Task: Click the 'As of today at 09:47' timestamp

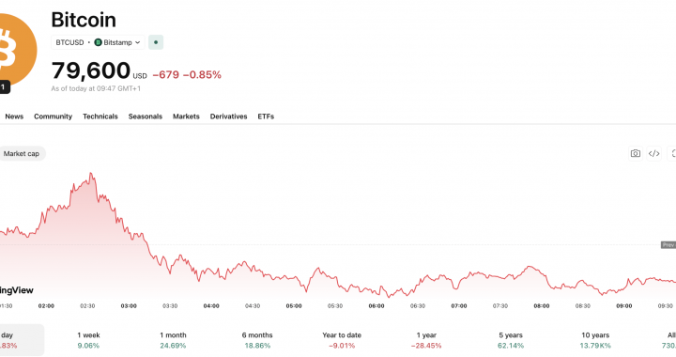Action: (96, 88)
